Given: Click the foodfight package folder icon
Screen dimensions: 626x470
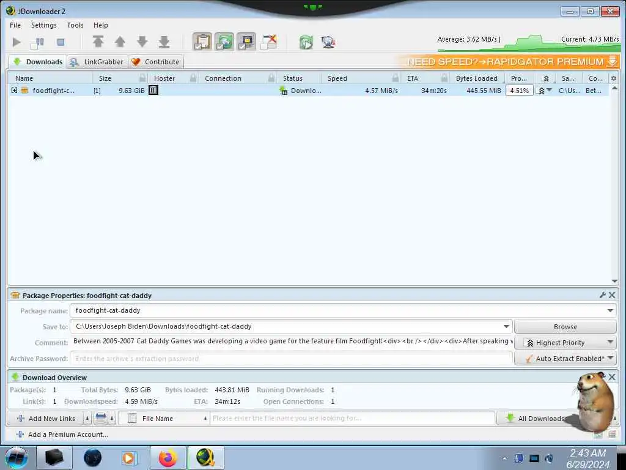Looking at the screenshot, I should pos(24,91).
